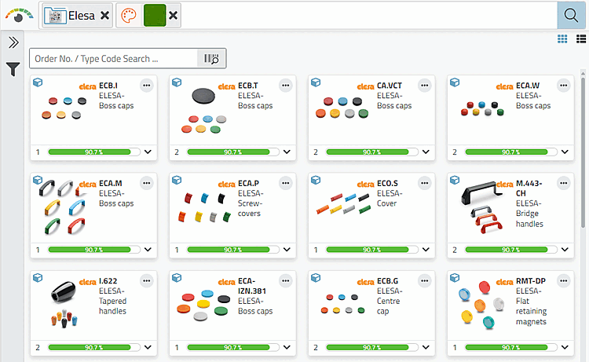Screen dimensions: 589x362
Task: Click 3D cube icon on ECB.I card
Action: tap(38, 82)
